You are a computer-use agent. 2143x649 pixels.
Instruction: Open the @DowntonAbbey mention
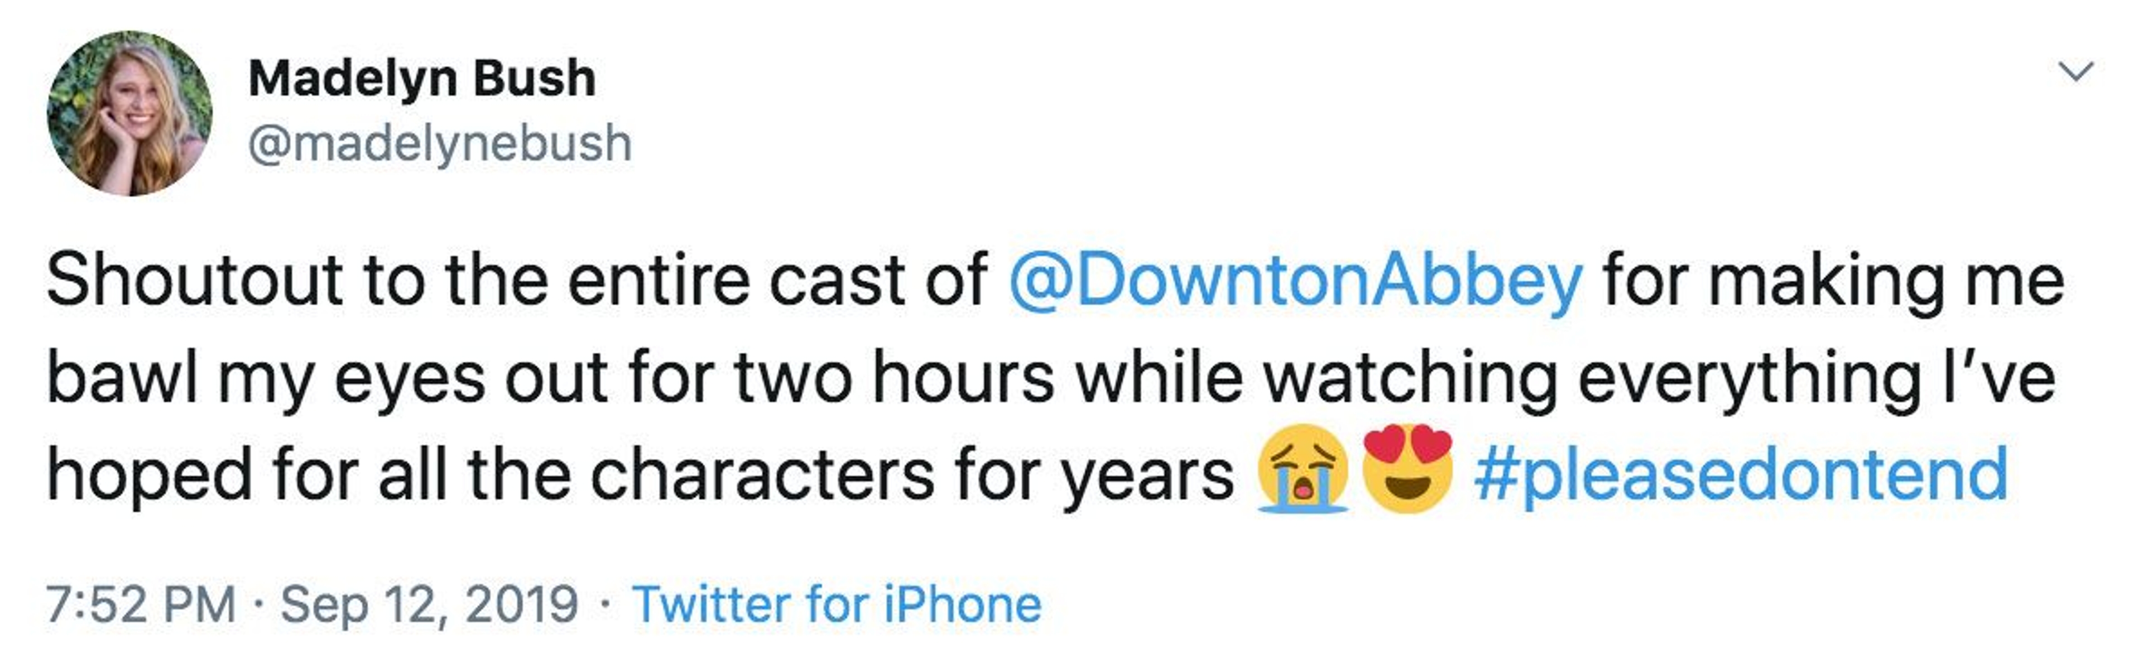1295,280
